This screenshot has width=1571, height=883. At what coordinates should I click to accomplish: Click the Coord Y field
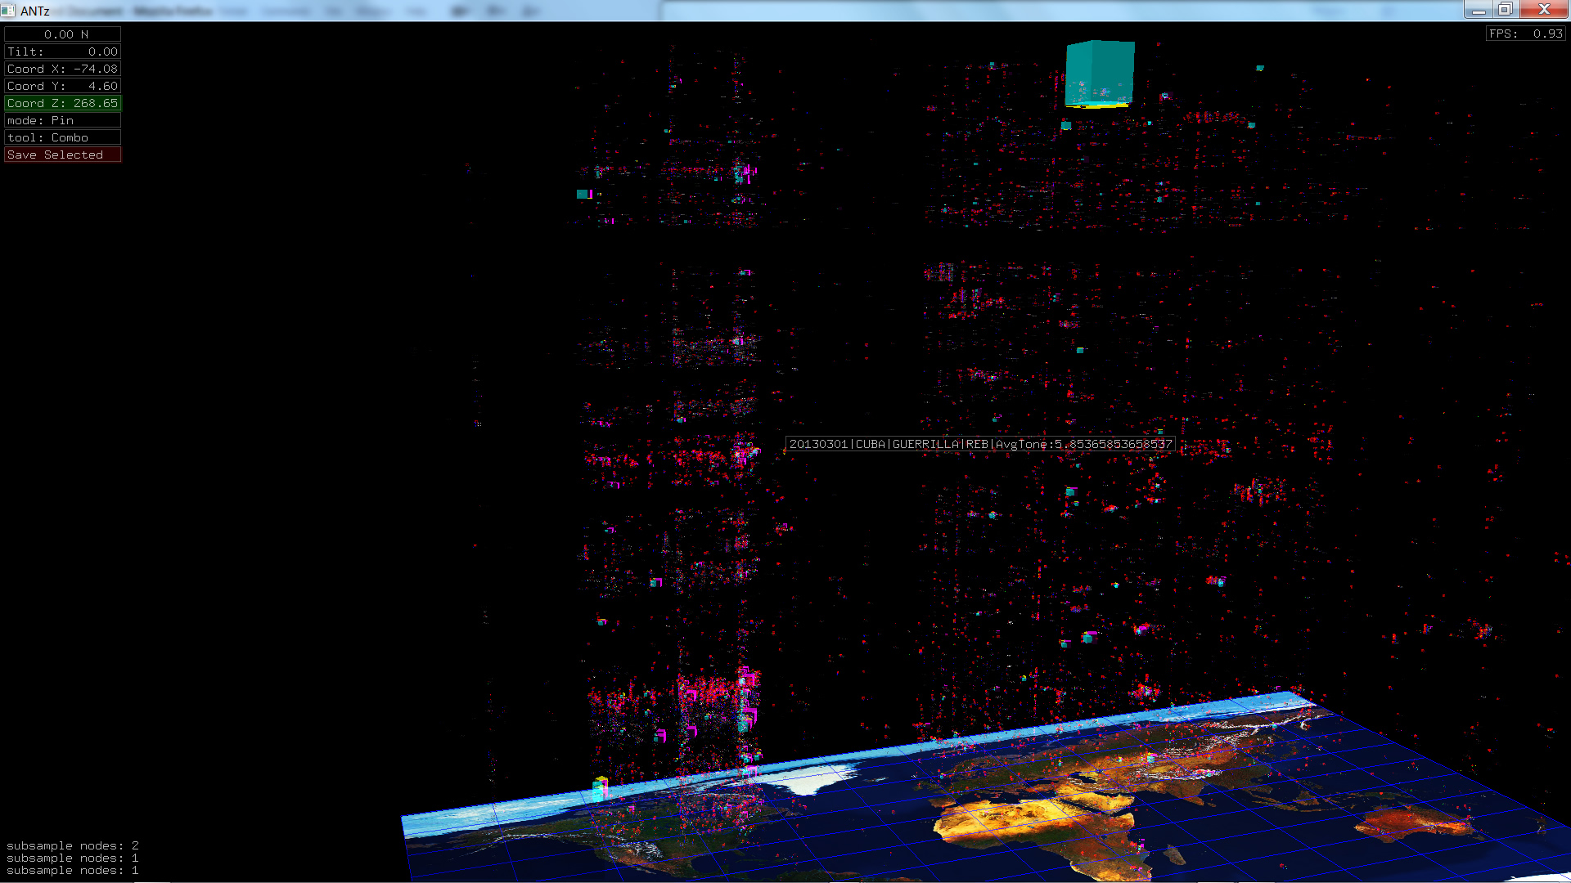tap(63, 86)
